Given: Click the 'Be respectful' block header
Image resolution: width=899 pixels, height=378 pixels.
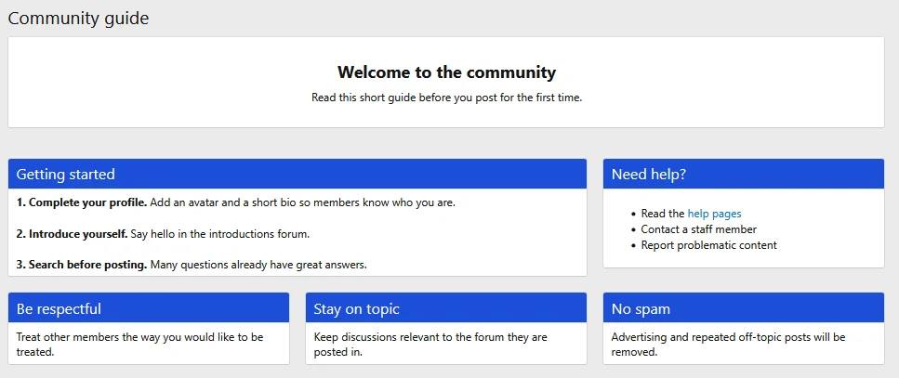Looking at the screenshot, I should [x=149, y=308].
